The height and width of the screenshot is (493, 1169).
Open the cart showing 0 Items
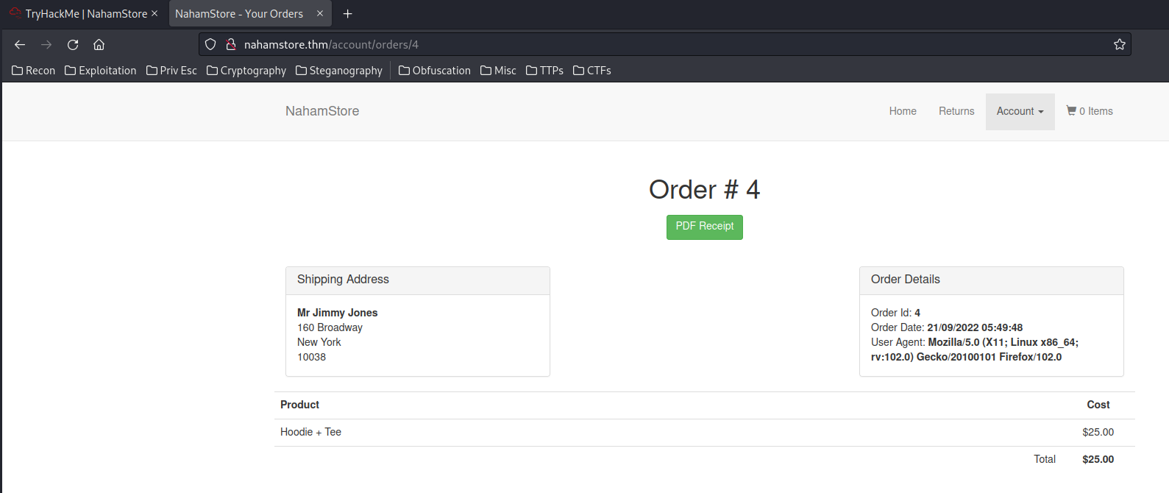point(1090,111)
